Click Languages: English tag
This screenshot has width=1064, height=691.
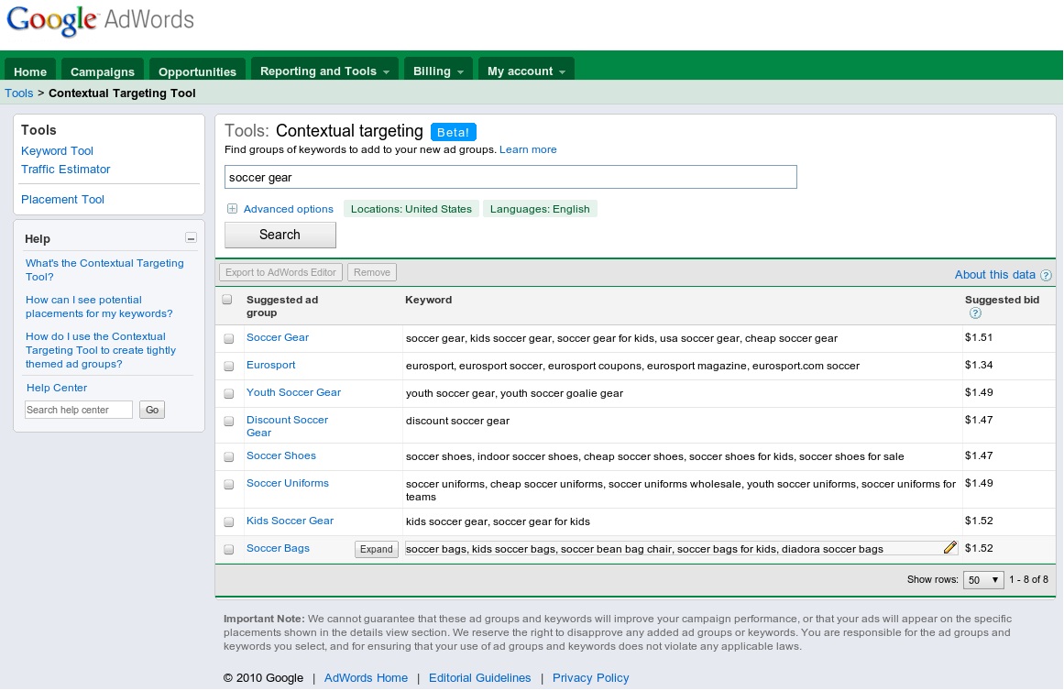(x=540, y=208)
